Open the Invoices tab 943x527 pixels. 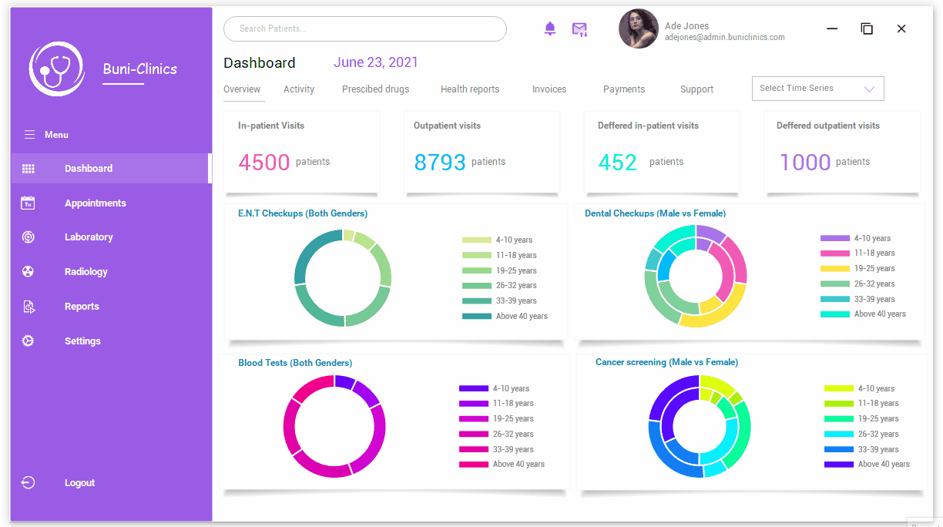(x=549, y=89)
